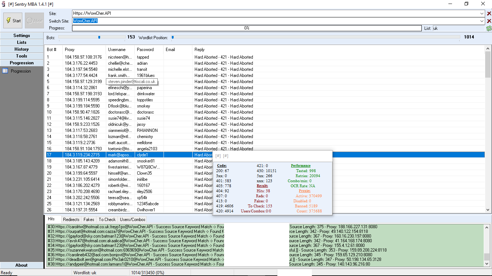Click the bot list scrollbar up arrow
Viewport: 492px width, 276px height.
click(488, 48)
